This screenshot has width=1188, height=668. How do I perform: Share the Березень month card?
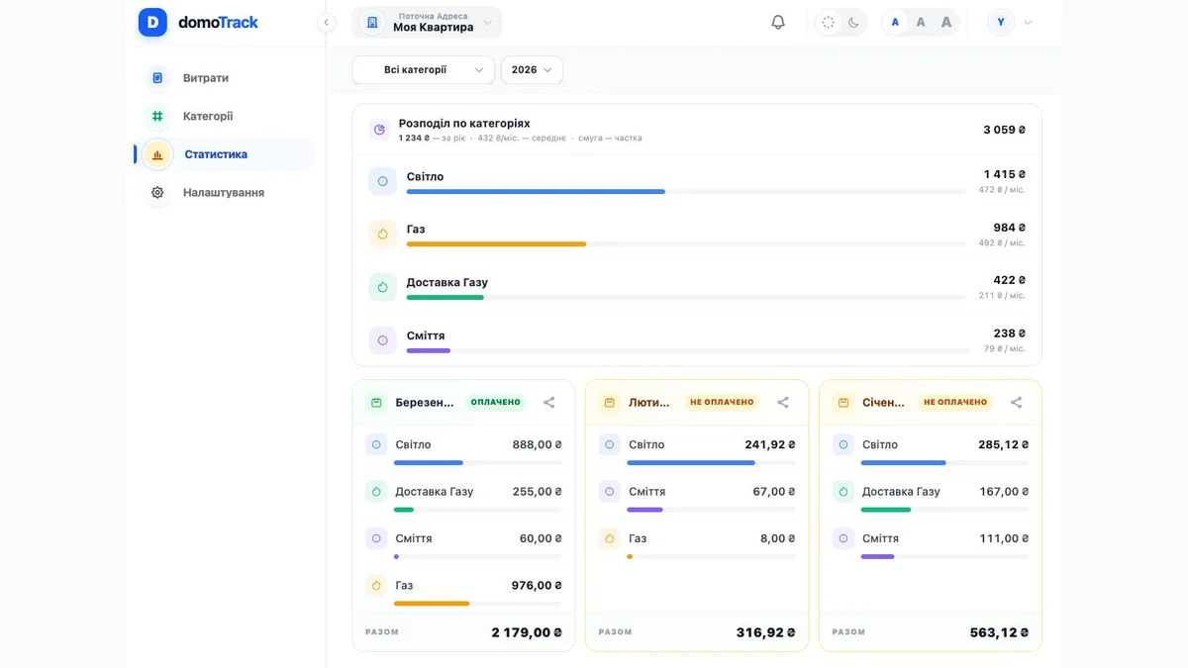tap(549, 403)
